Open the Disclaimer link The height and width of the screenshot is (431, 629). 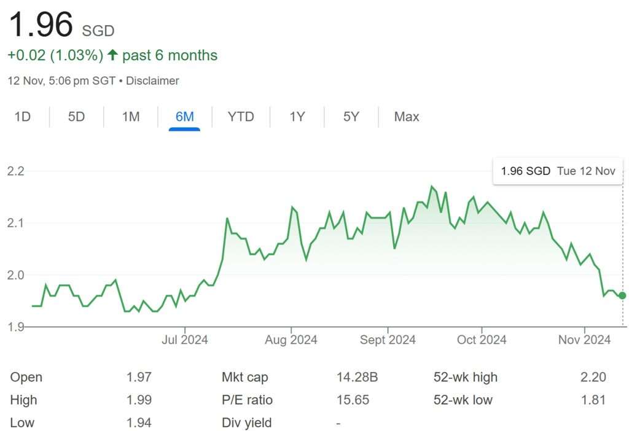point(153,80)
